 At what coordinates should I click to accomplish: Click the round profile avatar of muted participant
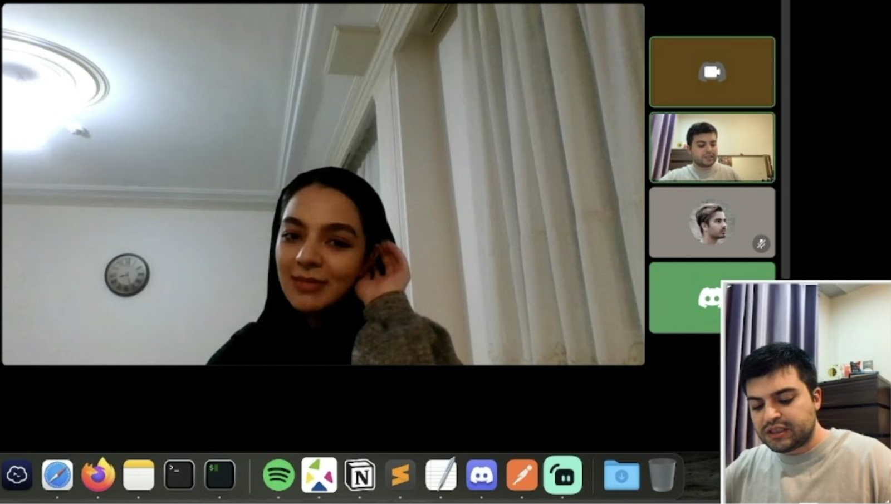[x=711, y=223]
